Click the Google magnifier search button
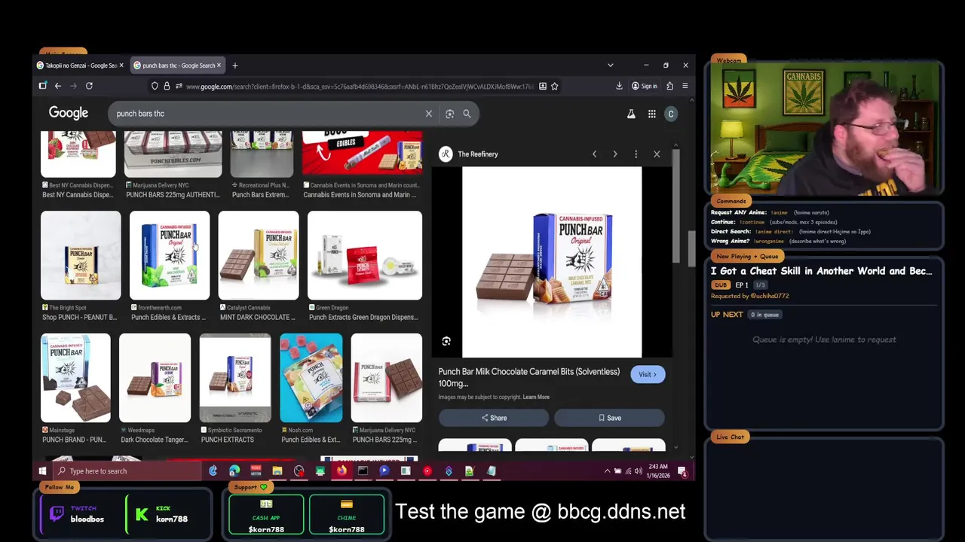The width and height of the screenshot is (965, 542). click(467, 114)
